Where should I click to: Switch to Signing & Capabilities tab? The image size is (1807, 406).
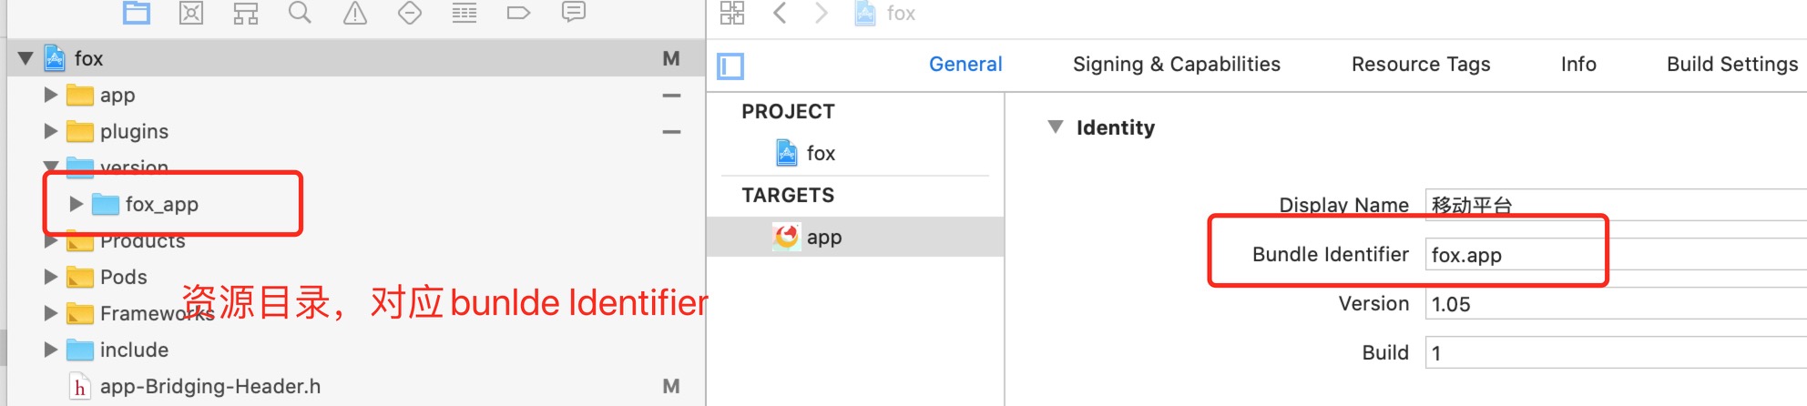(1176, 65)
